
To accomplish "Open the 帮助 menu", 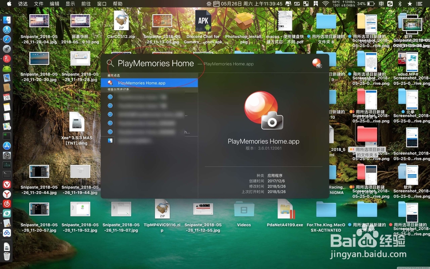I will pos(118,3).
